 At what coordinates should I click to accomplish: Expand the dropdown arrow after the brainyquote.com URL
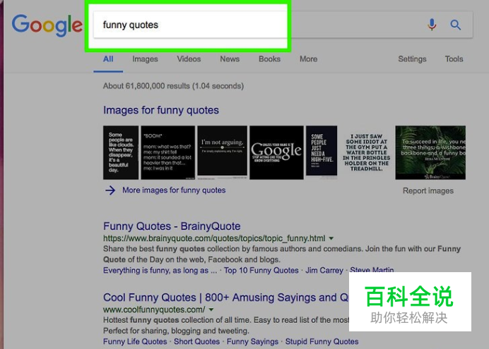click(x=331, y=238)
